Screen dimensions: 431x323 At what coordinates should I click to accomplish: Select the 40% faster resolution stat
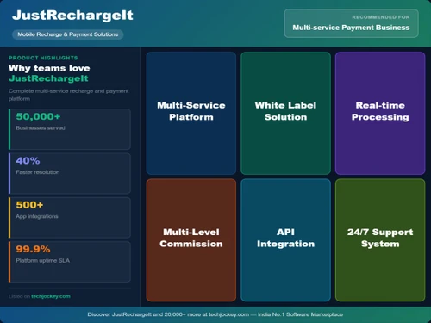click(x=70, y=173)
